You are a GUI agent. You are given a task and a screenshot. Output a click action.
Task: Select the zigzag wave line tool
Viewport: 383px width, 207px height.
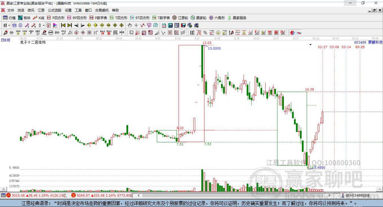click(x=163, y=33)
